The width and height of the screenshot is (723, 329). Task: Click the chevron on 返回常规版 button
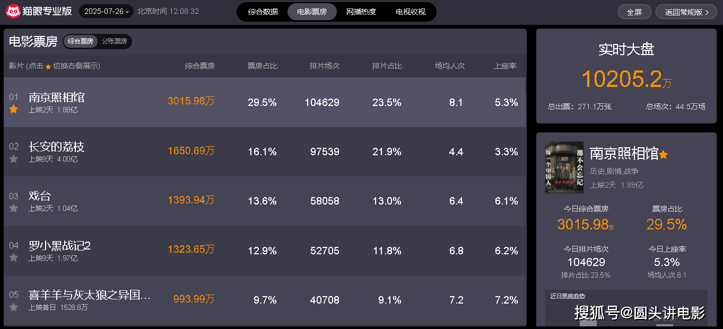[x=707, y=12]
